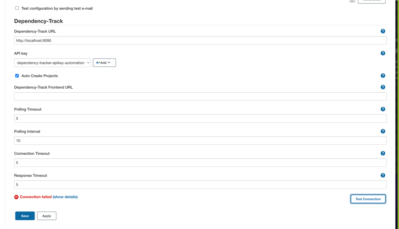This screenshot has width=399, height=229.
Task: Open help icon for API key
Action: 383,53
